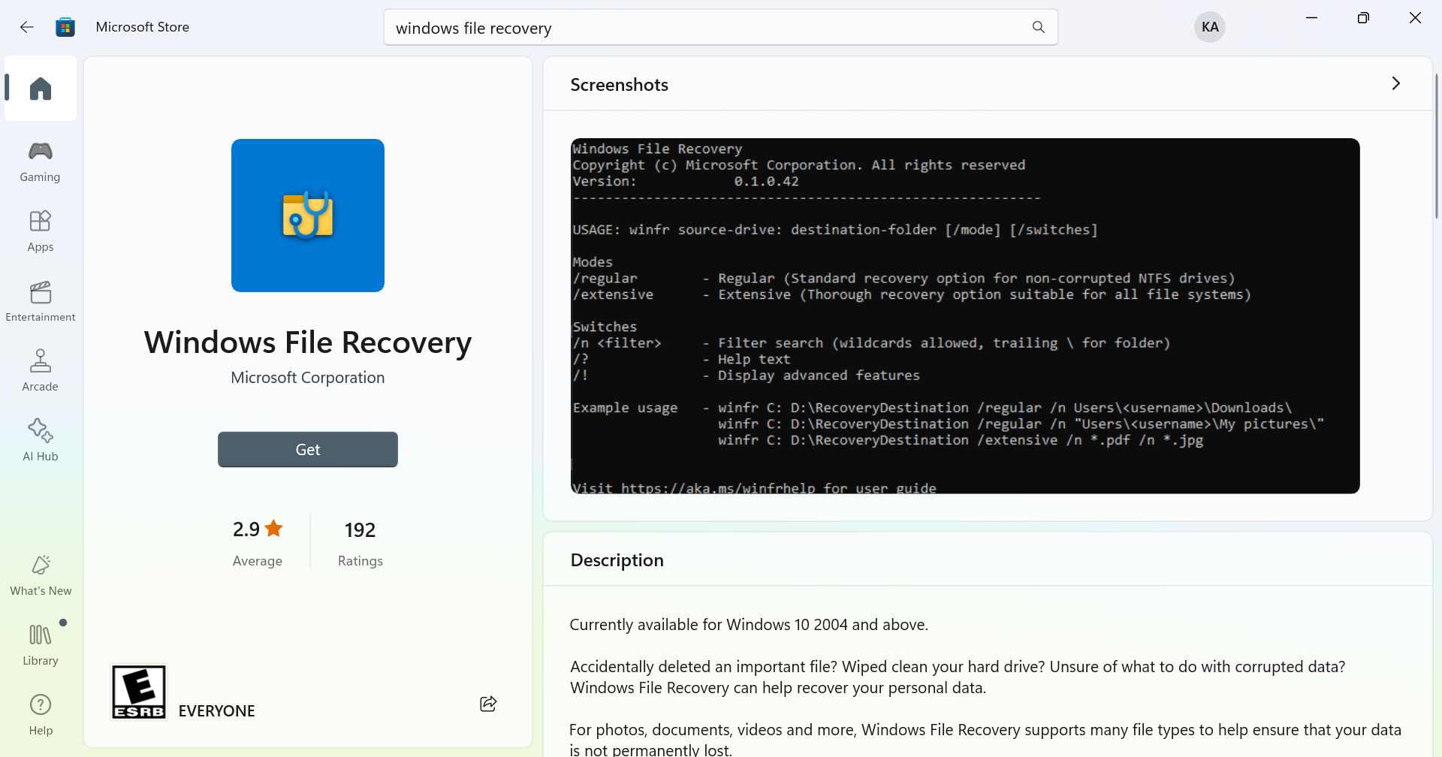This screenshot has width=1442, height=757.
Task: Click the search box text field
Action: click(x=706, y=28)
